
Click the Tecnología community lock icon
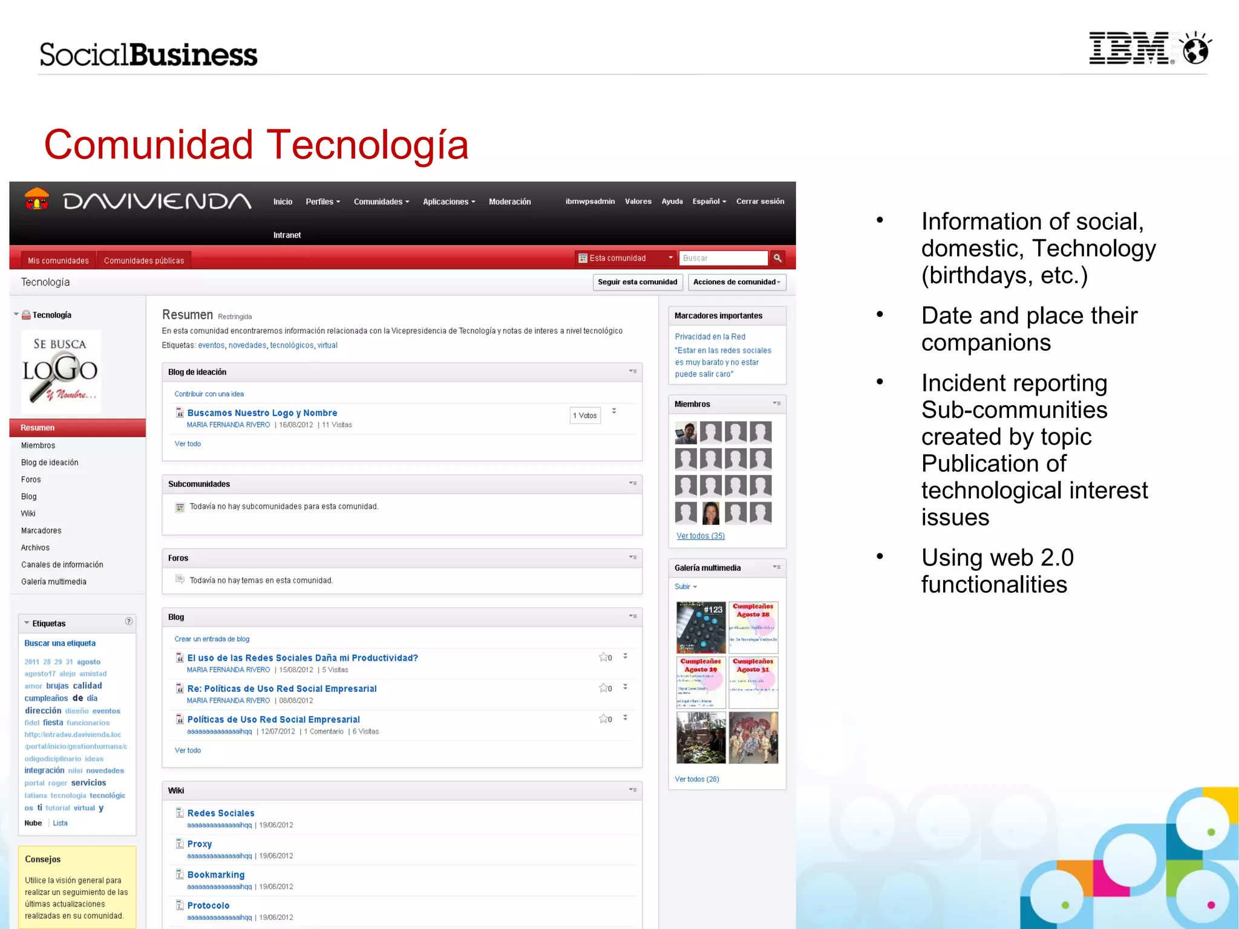pos(26,315)
